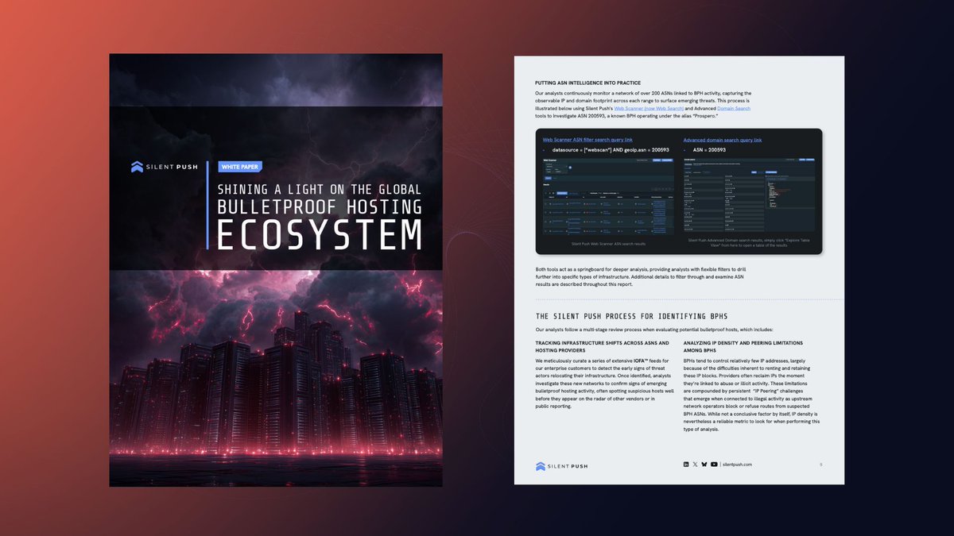The width and height of the screenshot is (954, 536).
Task: Click the page number 5 in the footer
Action: (x=821, y=464)
